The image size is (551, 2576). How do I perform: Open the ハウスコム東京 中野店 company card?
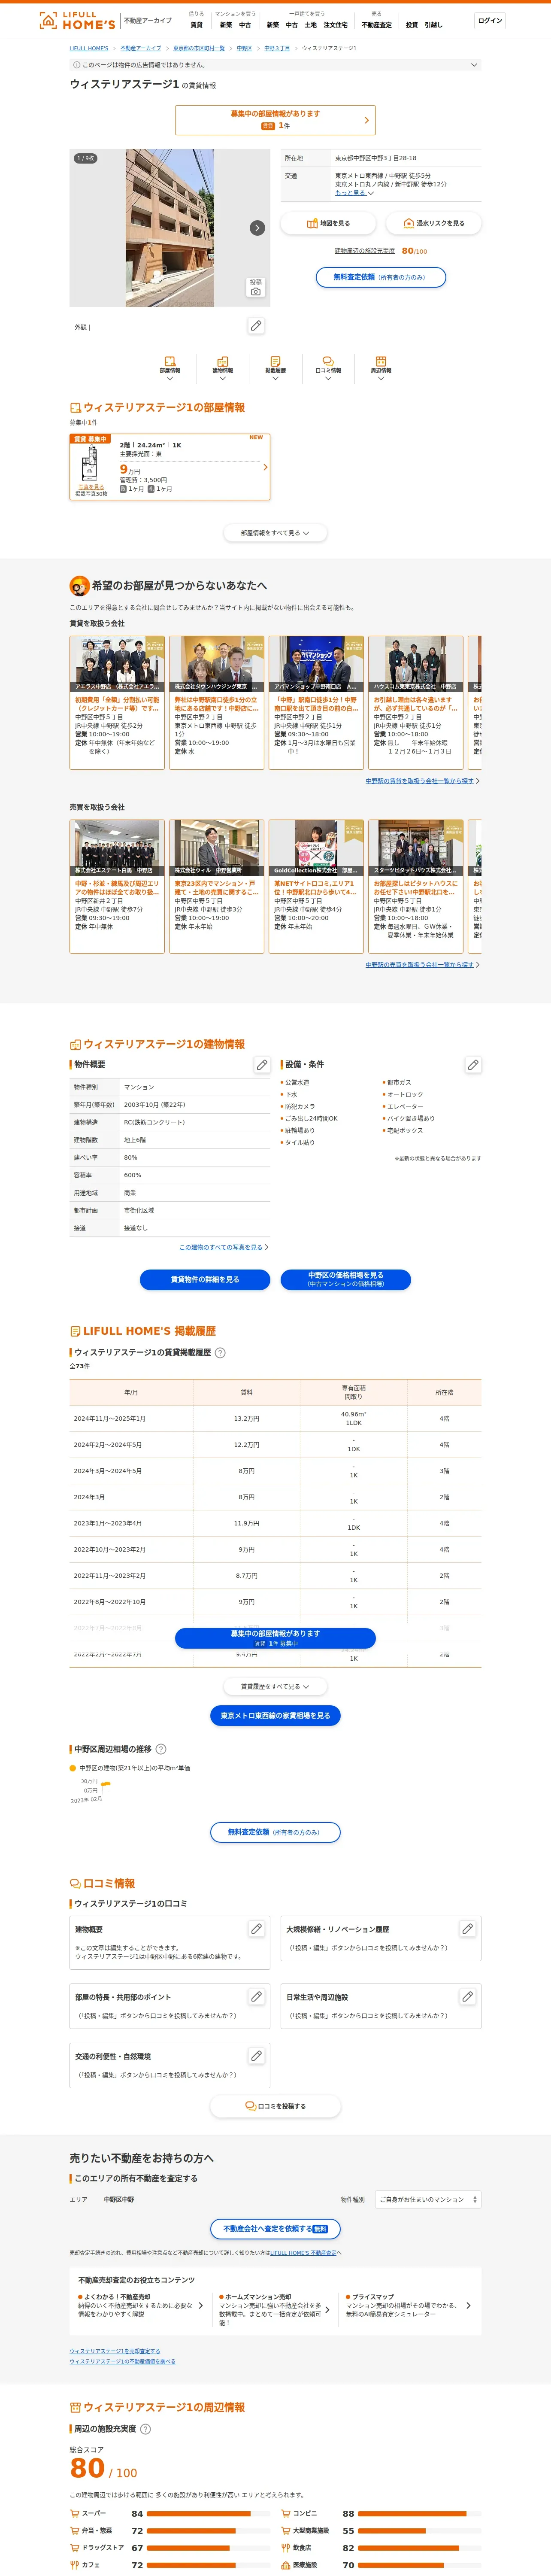(x=416, y=702)
